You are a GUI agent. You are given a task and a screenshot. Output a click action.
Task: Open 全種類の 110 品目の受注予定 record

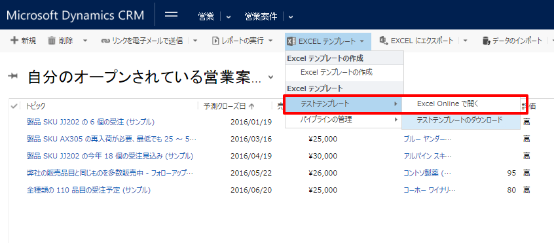coord(88,190)
